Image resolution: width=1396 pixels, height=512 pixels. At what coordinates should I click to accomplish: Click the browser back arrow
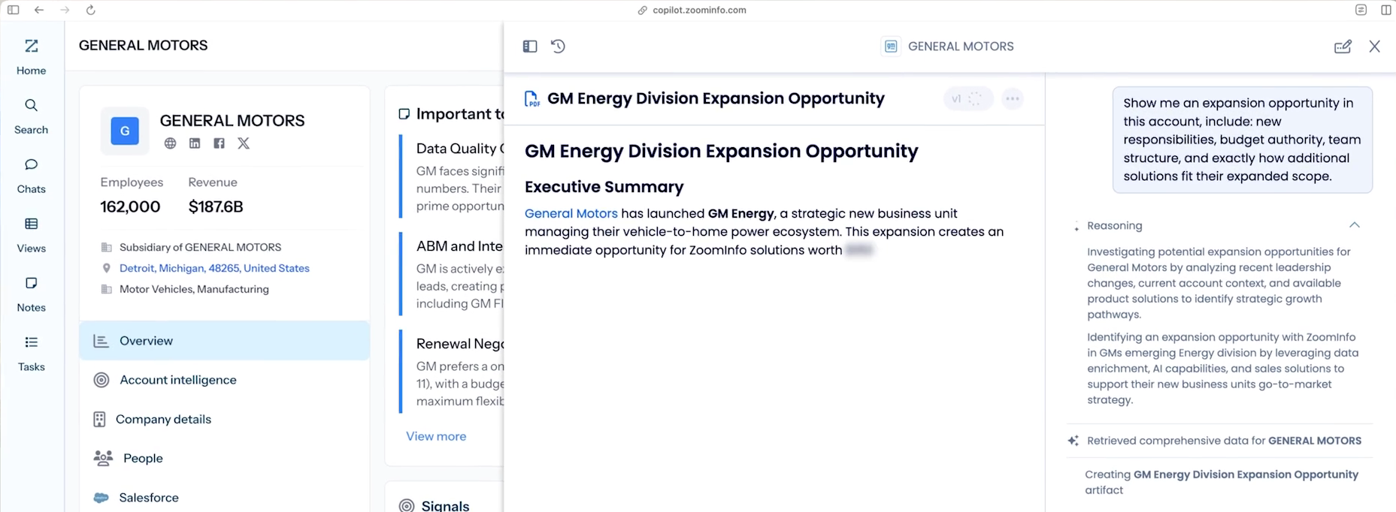click(39, 10)
